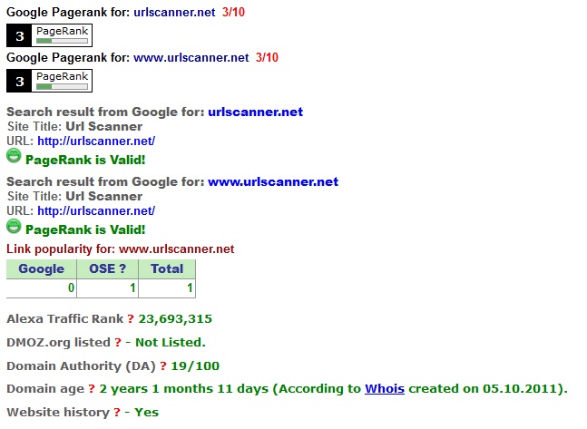Click the question mark next to Website history
The height and width of the screenshot is (429, 587).
117,413
